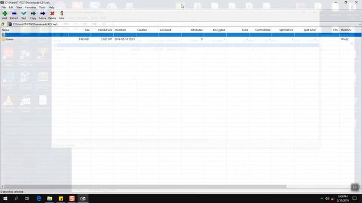
Task: Click the Win32 host OS value
Action: tap(344, 39)
